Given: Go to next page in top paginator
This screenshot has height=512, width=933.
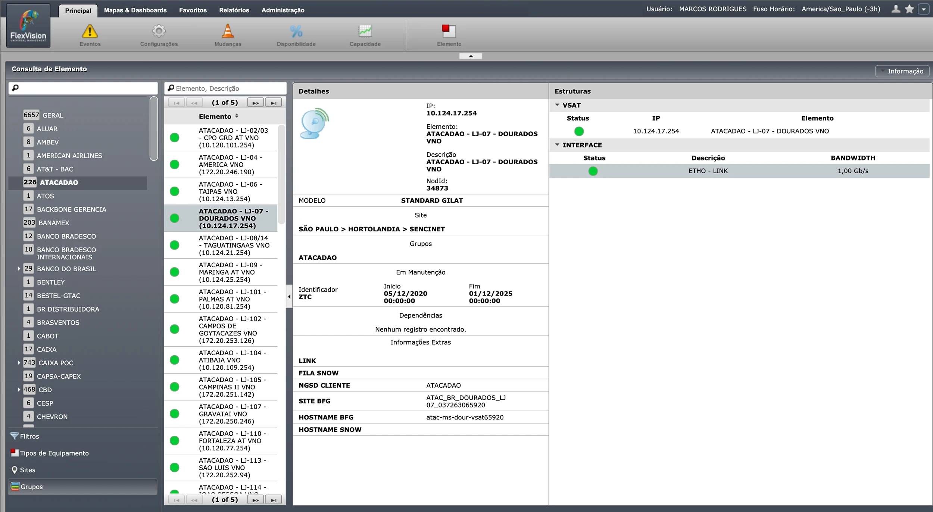Looking at the screenshot, I should point(256,103).
